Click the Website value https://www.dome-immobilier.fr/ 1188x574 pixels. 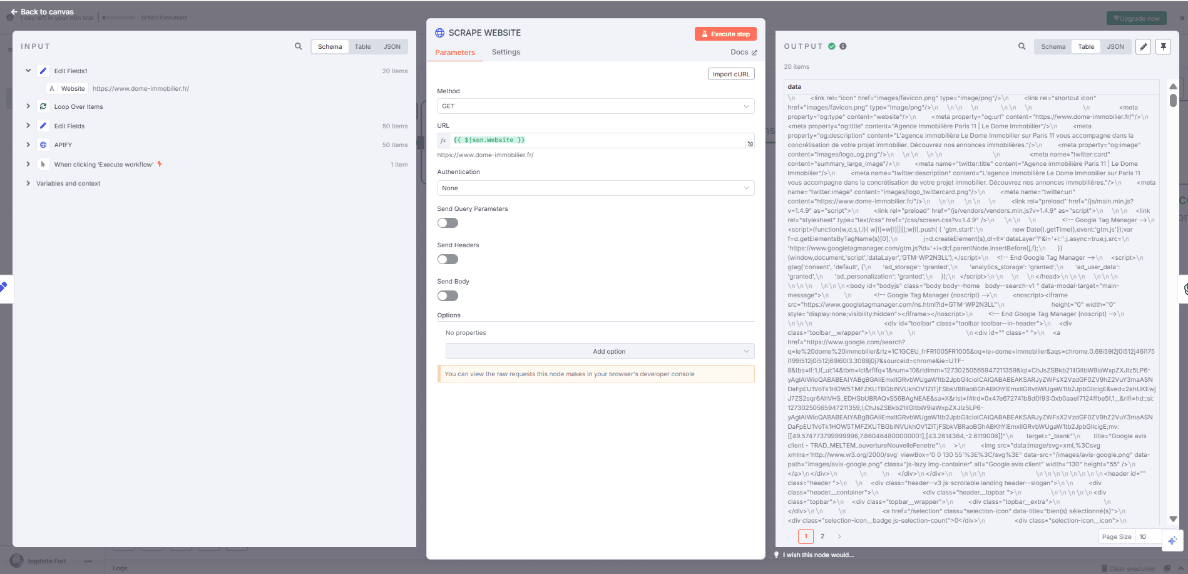[141, 88]
